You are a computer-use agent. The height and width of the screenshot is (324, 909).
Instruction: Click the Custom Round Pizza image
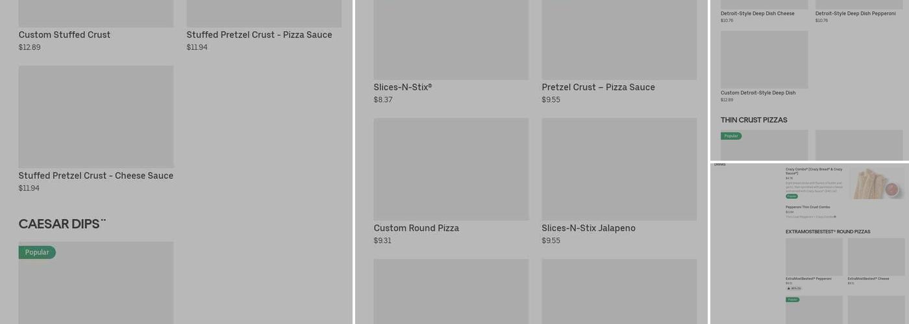pyautogui.click(x=451, y=169)
